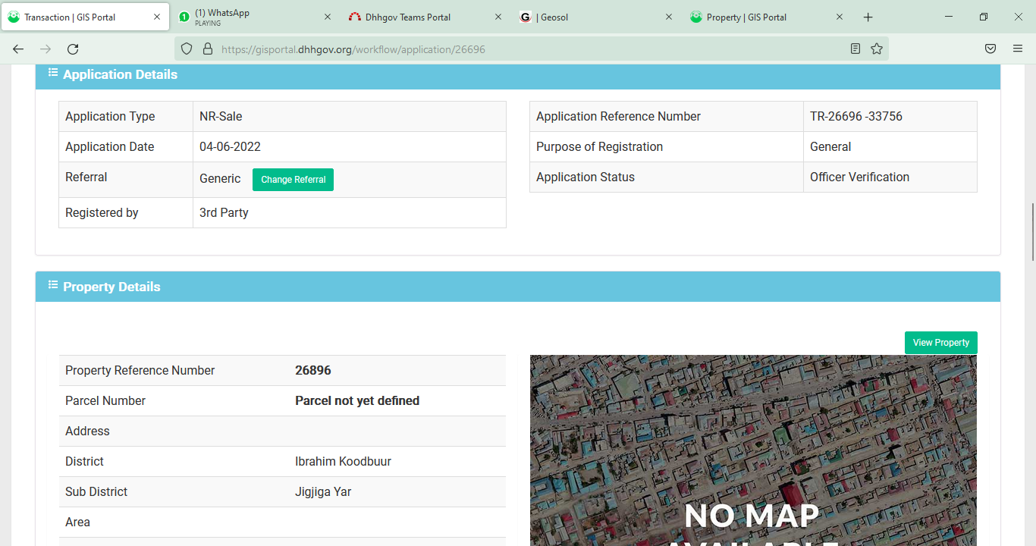Click the application date 04-06-2022
Image resolution: width=1036 pixels, height=546 pixels.
coord(230,146)
